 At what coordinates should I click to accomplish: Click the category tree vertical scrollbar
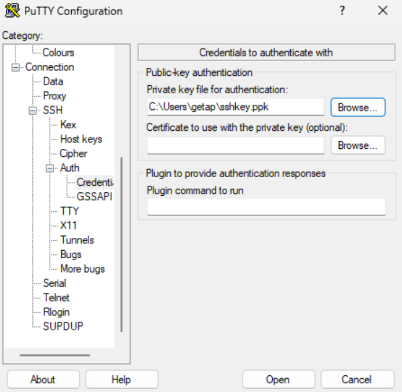click(x=121, y=243)
